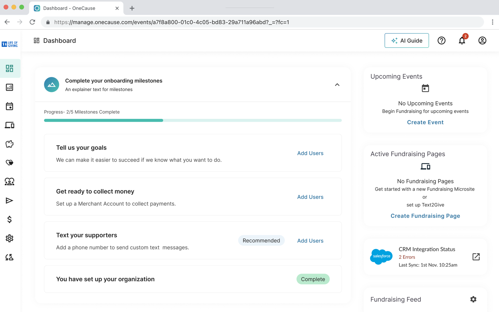The height and width of the screenshot is (312, 499).
Task: Click Create Fundraising Page link
Action: point(425,216)
